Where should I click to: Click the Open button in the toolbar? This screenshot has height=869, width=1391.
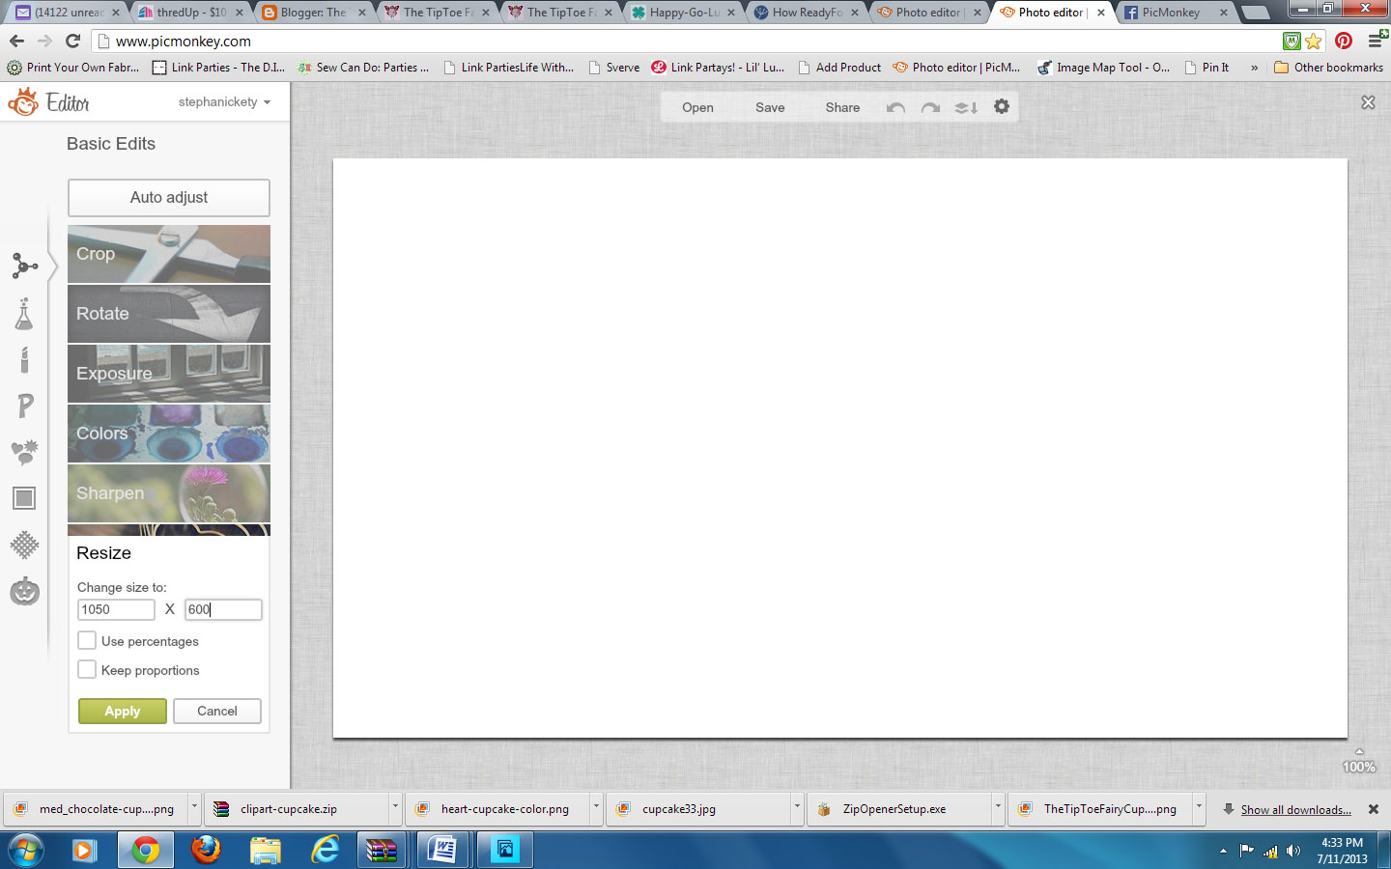pos(697,107)
